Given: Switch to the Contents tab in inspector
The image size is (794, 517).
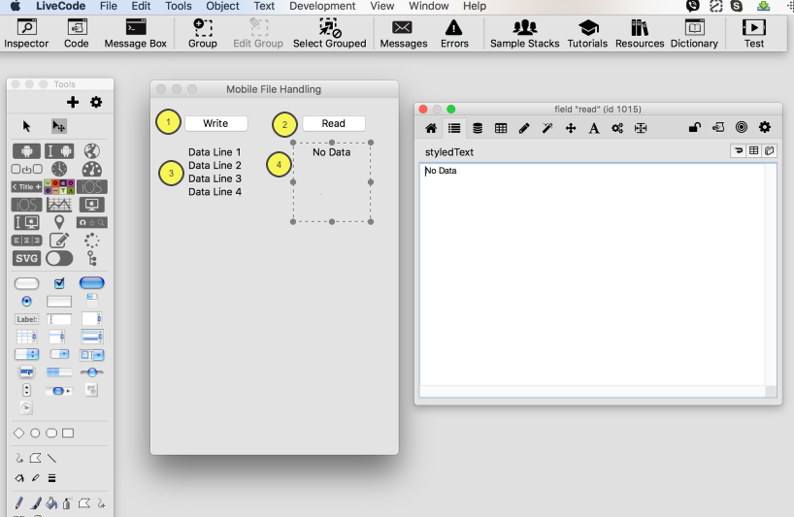Looking at the screenshot, I should (x=454, y=128).
